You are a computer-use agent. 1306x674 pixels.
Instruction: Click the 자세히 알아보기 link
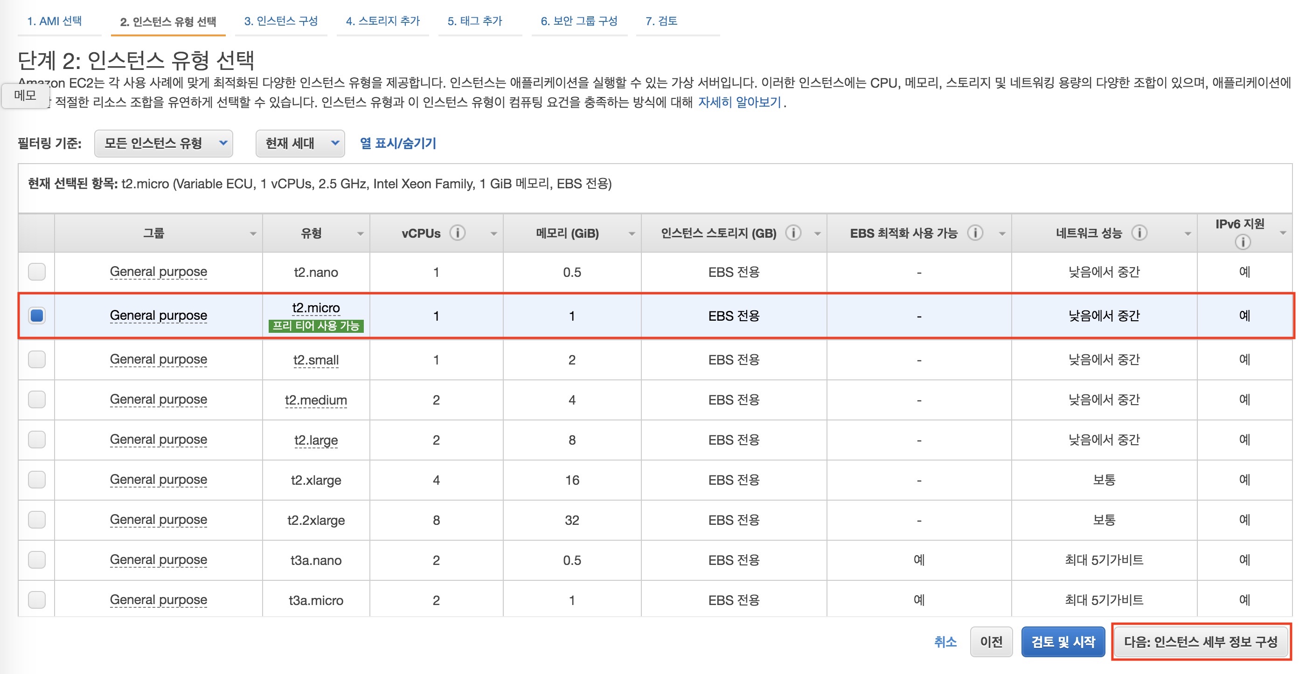click(740, 103)
